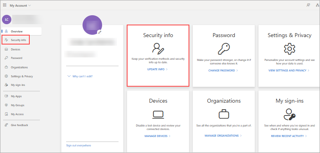Click the Organizations card's briefcase icon
Screen dimensions: 320x153
pyautogui.click(x=224, y=114)
